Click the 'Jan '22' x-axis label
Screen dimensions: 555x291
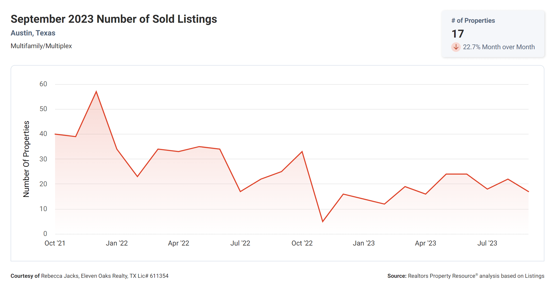click(117, 243)
